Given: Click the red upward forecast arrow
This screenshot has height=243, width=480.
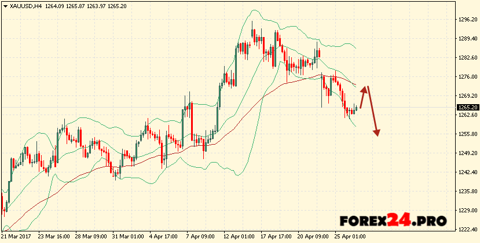Looking at the screenshot, I should pyautogui.click(x=363, y=94).
